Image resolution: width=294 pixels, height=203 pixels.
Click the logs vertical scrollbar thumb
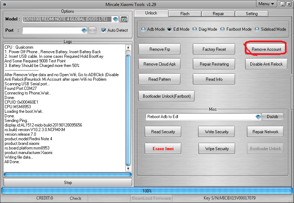click(x=128, y=111)
